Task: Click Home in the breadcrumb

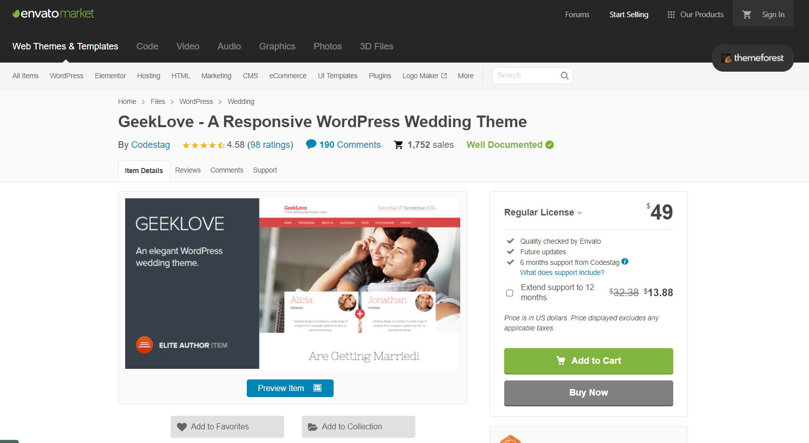Action: coord(127,101)
